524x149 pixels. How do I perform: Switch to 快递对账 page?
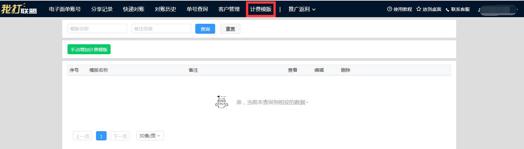click(134, 9)
